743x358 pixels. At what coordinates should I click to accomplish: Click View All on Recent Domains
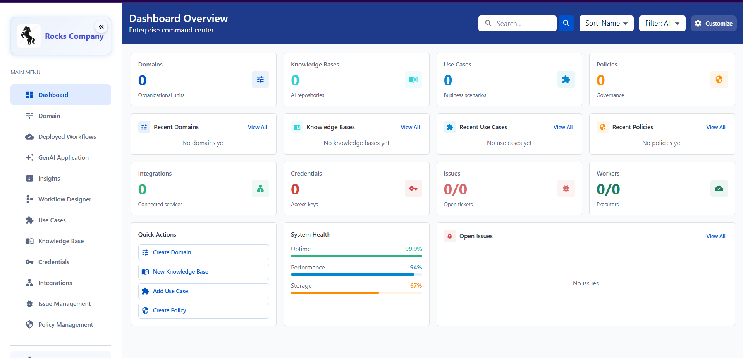(x=257, y=127)
